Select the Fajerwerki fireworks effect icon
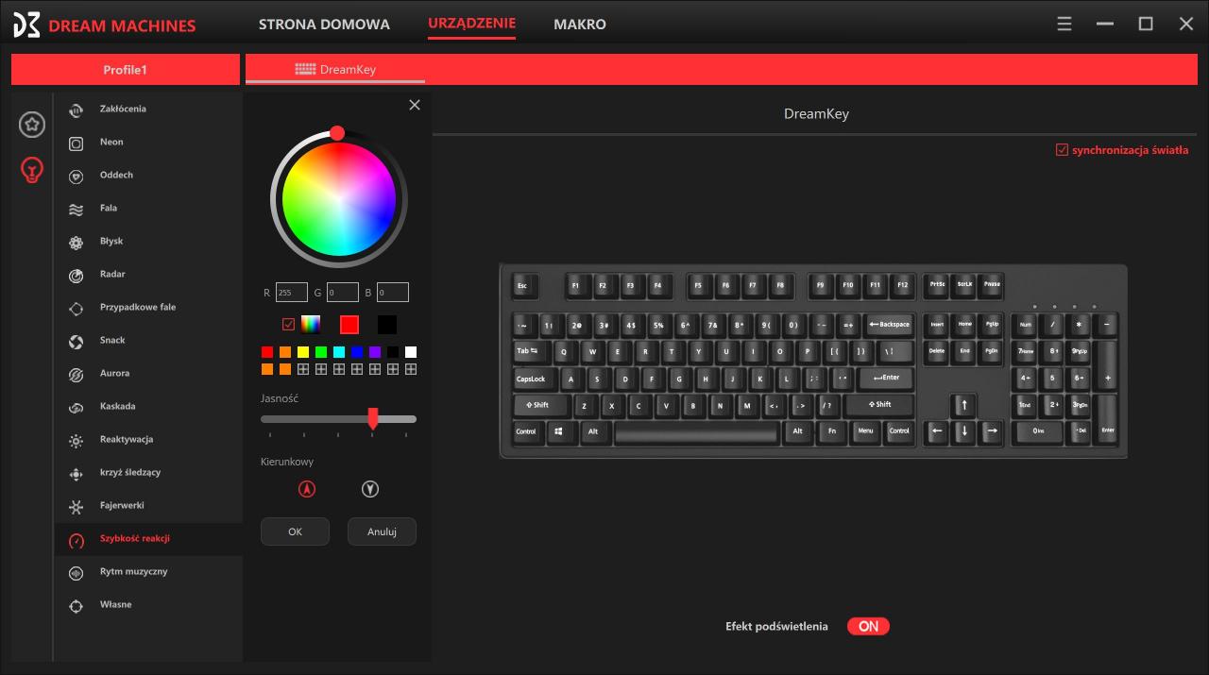This screenshot has height=675, width=1209. click(x=77, y=507)
